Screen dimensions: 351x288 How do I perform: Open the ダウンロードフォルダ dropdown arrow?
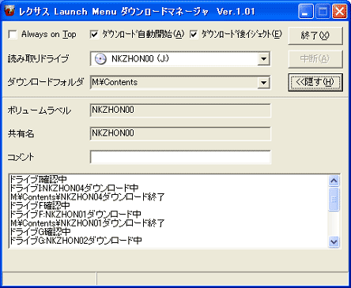click(263, 83)
